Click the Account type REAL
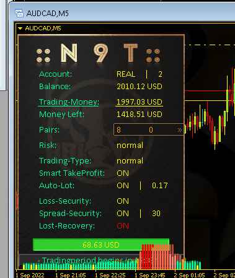 tap(126, 74)
